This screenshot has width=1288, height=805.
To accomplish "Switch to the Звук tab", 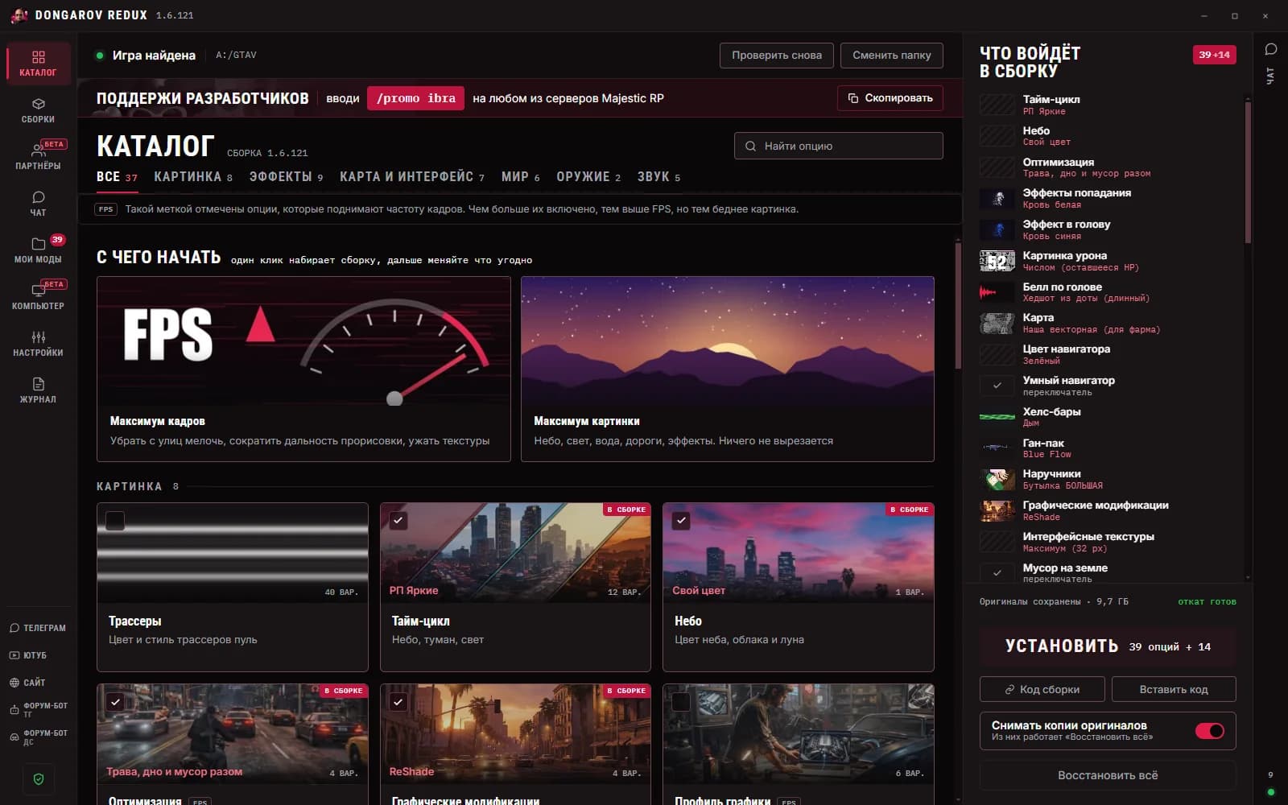I will point(658,177).
